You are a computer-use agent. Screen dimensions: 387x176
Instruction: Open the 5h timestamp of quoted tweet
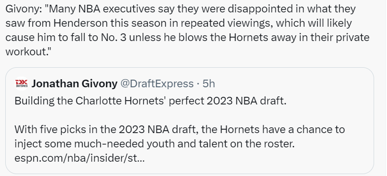[209, 84]
